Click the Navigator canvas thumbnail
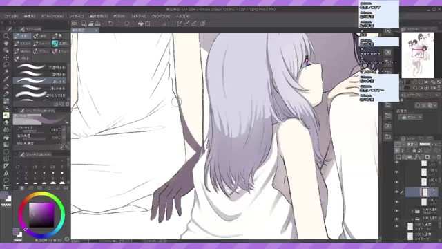Viewport: 442px width, 249px height. (x=418, y=55)
